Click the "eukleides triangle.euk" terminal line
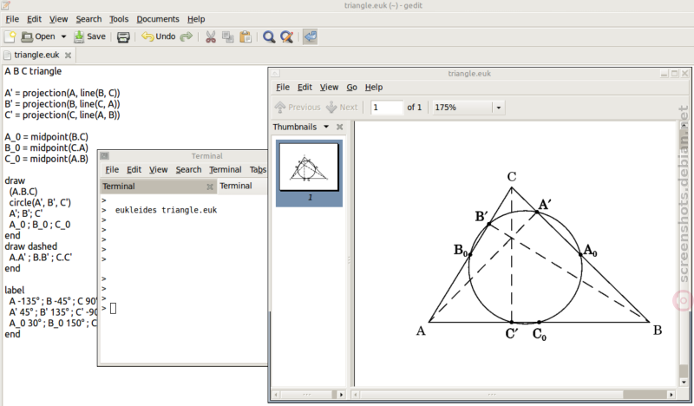Viewport: 694px width, 406px height. [166, 210]
